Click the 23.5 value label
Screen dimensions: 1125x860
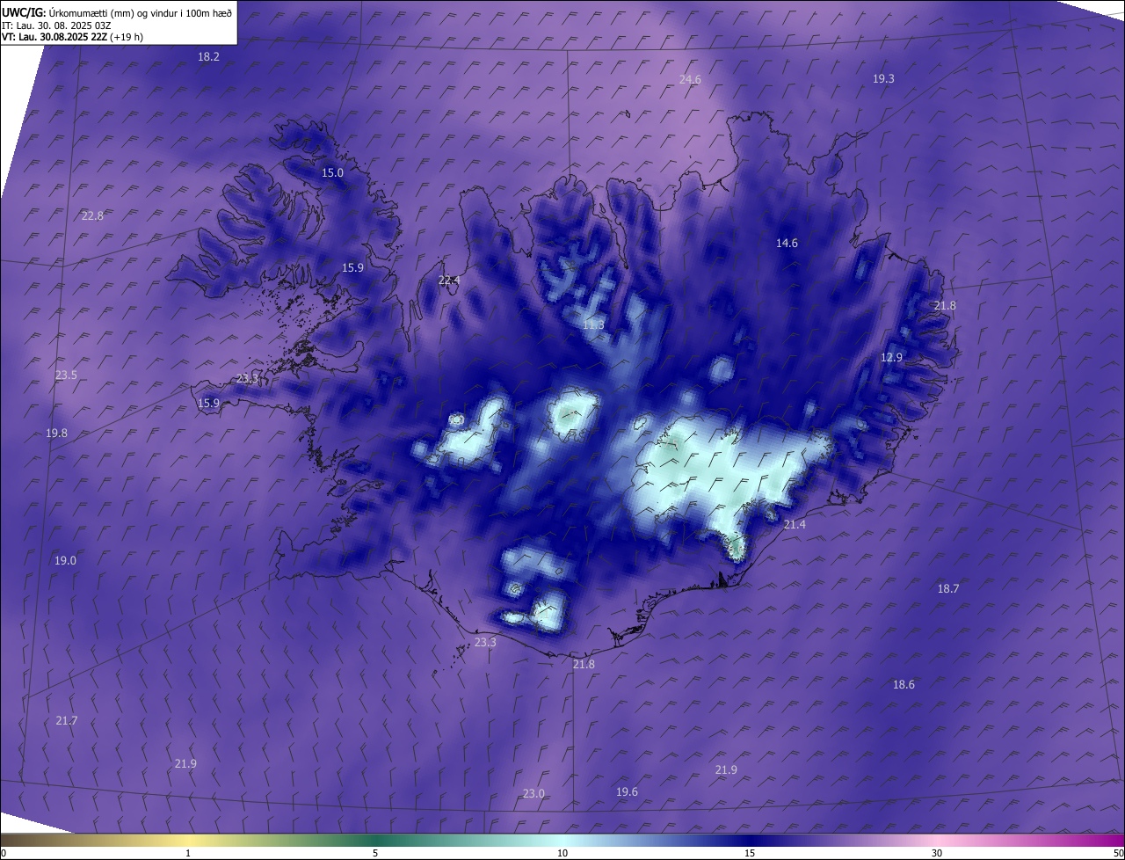(x=66, y=375)
